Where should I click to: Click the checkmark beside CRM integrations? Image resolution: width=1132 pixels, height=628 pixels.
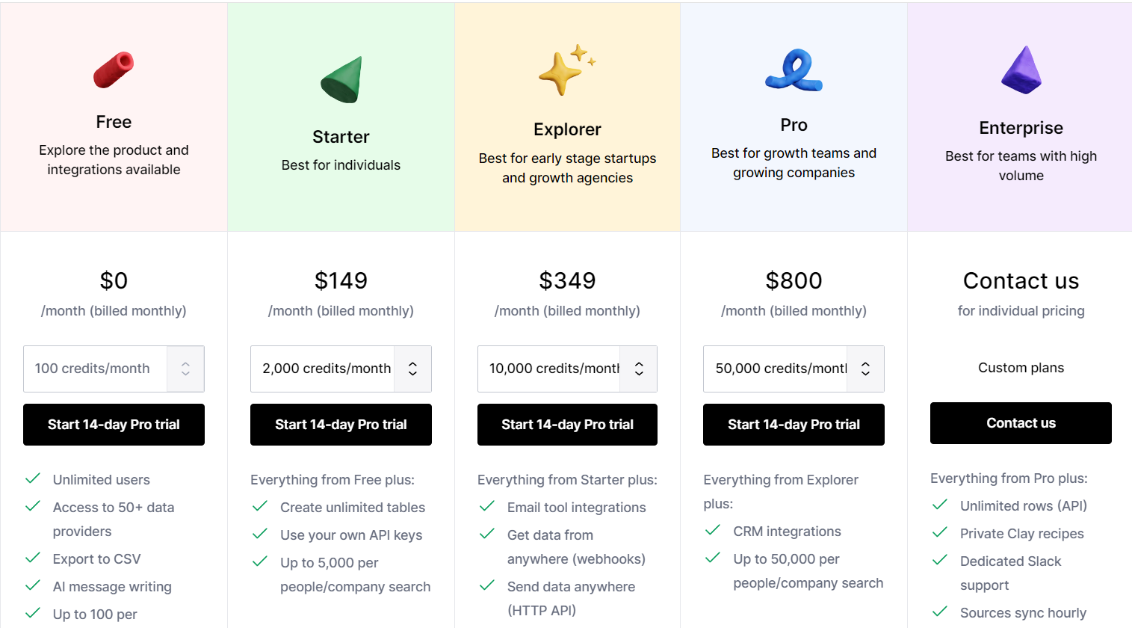pos(713,530)
